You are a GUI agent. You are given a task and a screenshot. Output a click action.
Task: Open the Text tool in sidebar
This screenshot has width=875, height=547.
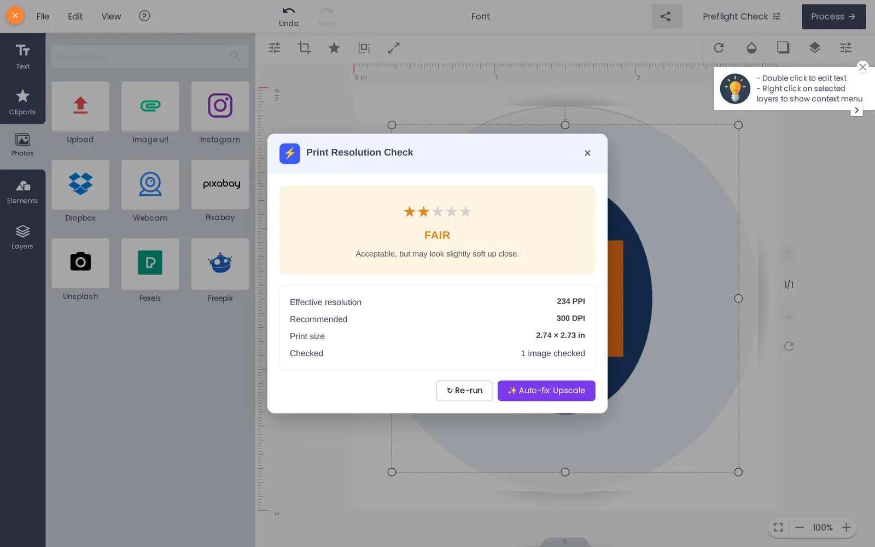(x=22, y=56)
